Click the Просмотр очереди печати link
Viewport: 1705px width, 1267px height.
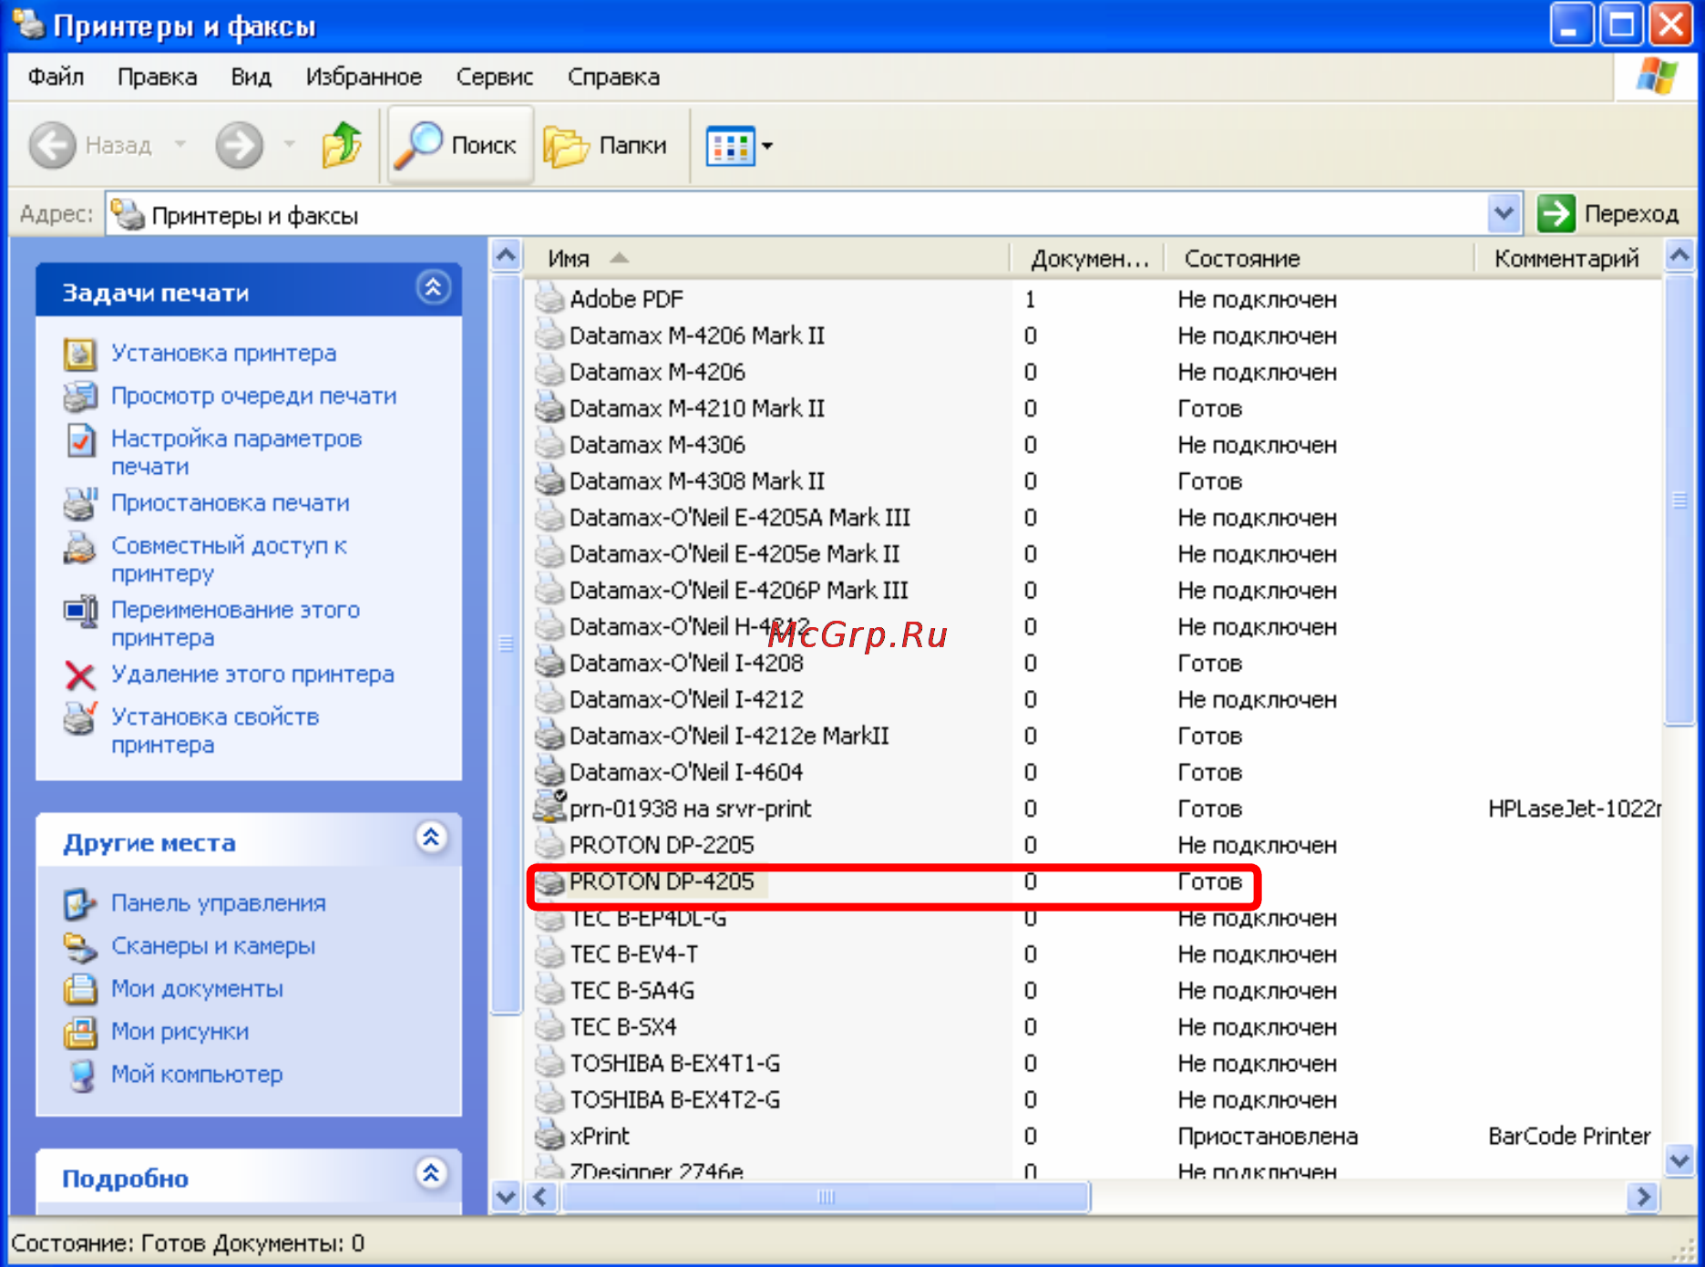click(254, 397)
